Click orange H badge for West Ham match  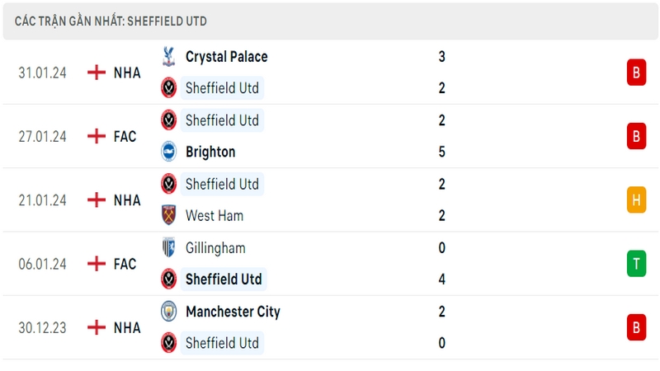tap(636, 200)
